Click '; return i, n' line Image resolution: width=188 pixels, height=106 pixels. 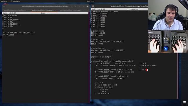point(102,94)
